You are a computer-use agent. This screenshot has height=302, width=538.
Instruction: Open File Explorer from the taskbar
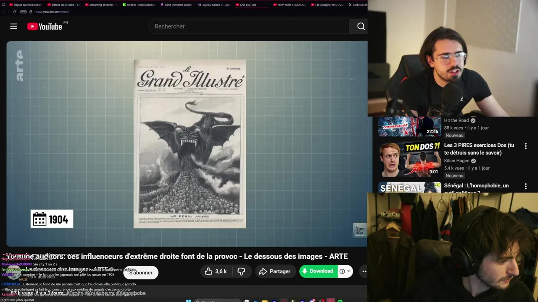265,300
